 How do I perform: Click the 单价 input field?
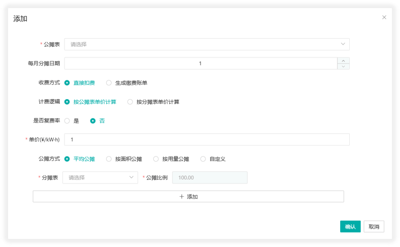point(207,140)
